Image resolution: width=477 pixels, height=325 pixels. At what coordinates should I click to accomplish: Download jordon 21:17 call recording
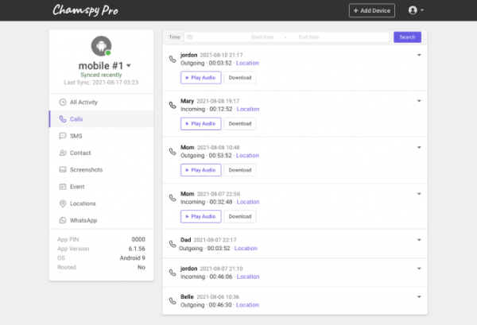(x=240, y=78)
